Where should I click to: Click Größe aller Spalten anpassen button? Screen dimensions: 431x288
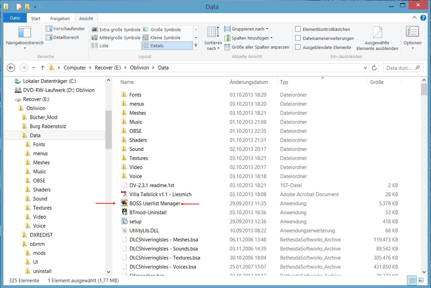[257, 47]
